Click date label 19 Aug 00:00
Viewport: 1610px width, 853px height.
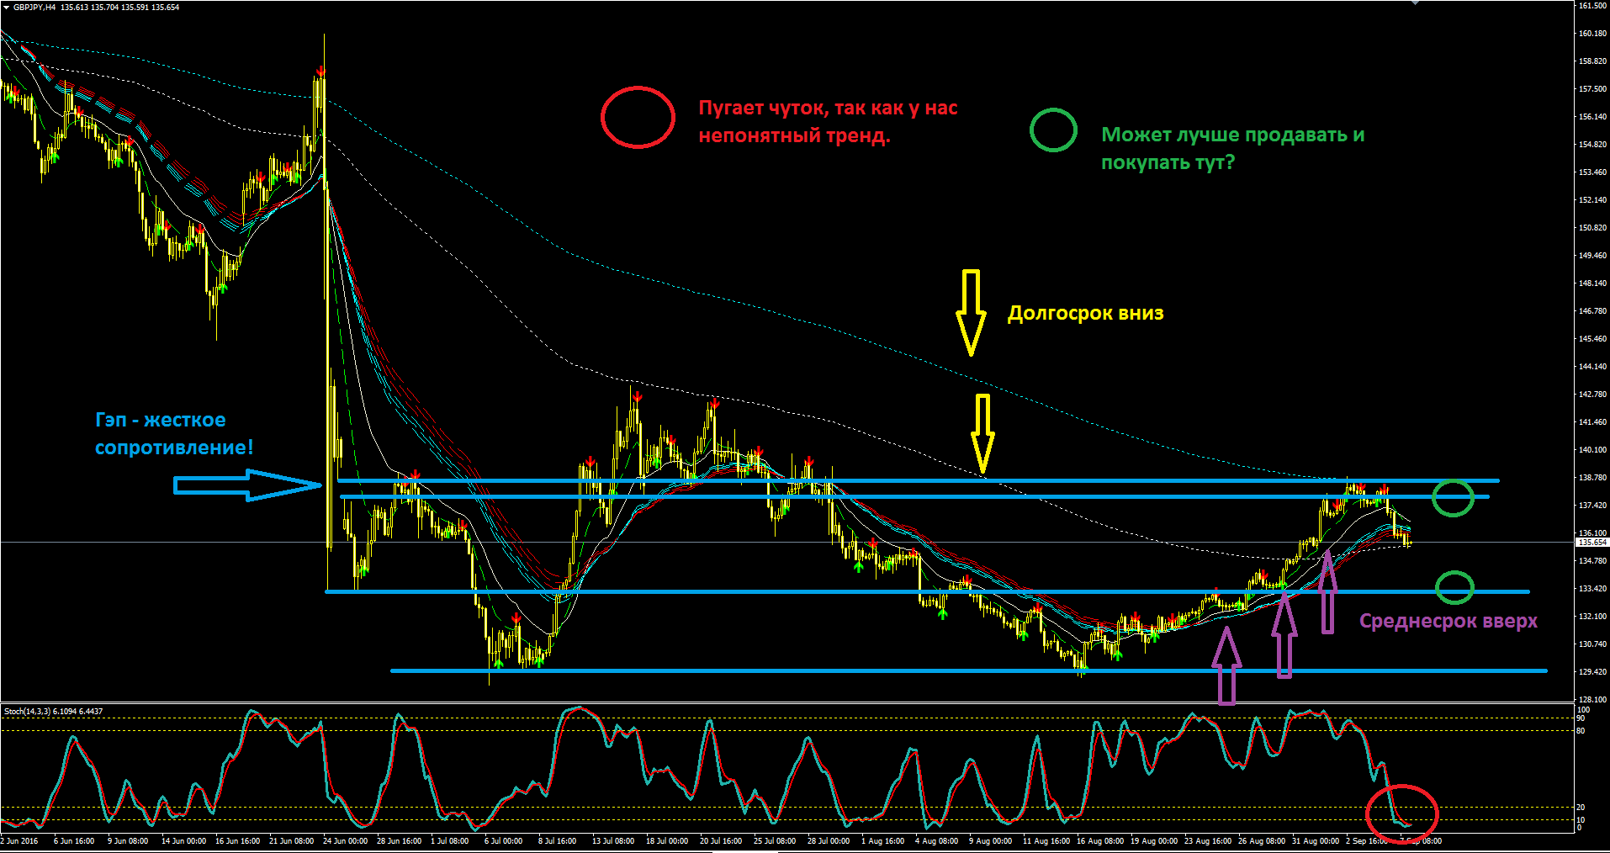(1154, 841)
